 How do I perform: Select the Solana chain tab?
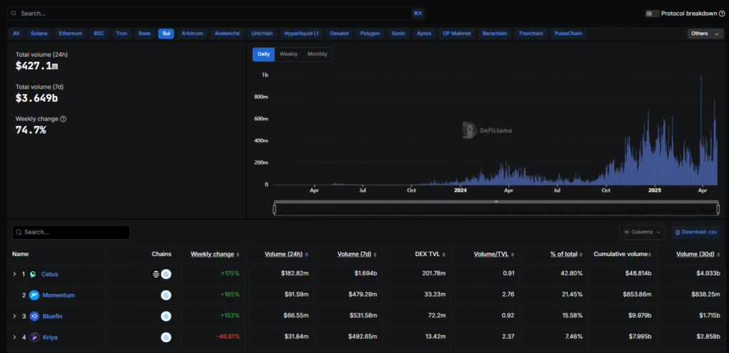pyautogui.click(x=38, y=33)
